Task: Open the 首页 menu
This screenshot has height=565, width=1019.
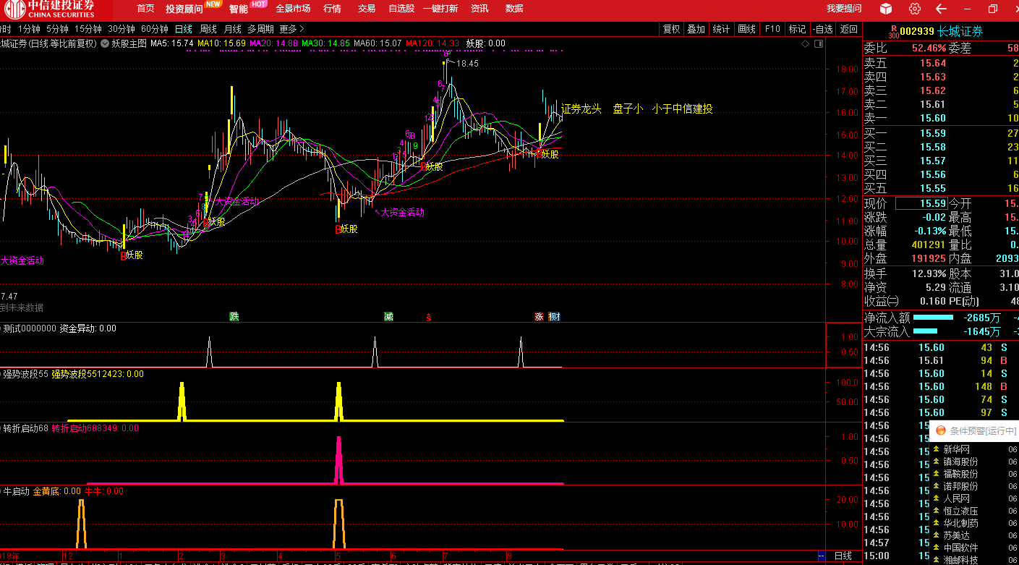Action: (x=145, y=9)
